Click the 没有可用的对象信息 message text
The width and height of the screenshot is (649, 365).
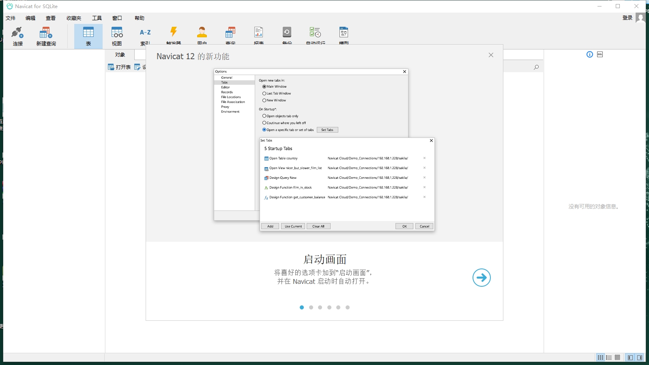pyautogui.click(x=594, y=206)
